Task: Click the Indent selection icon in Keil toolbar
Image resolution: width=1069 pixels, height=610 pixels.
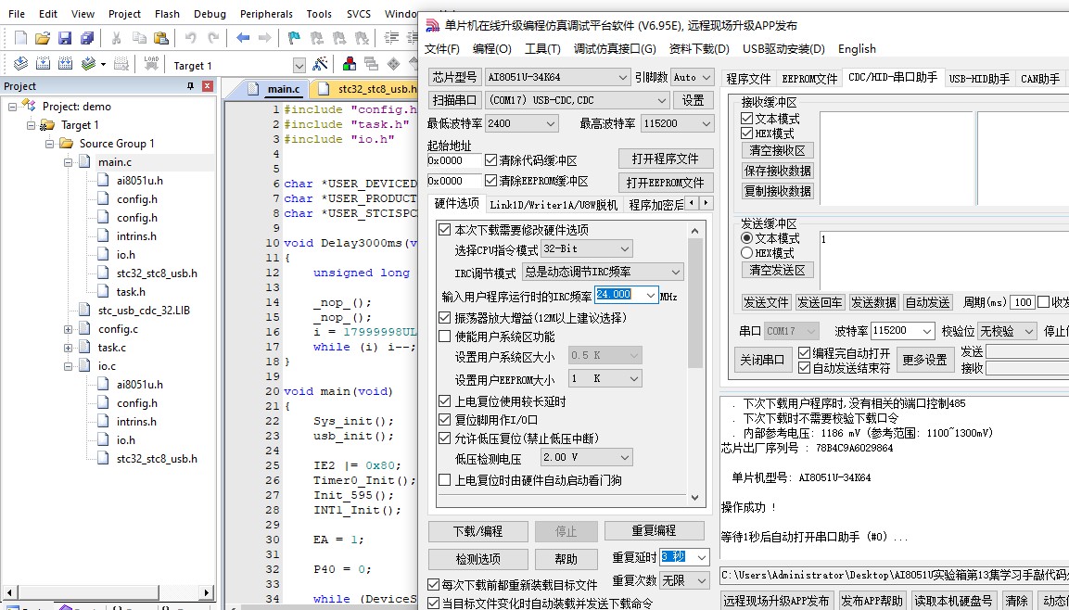Action: coord(391,37)
